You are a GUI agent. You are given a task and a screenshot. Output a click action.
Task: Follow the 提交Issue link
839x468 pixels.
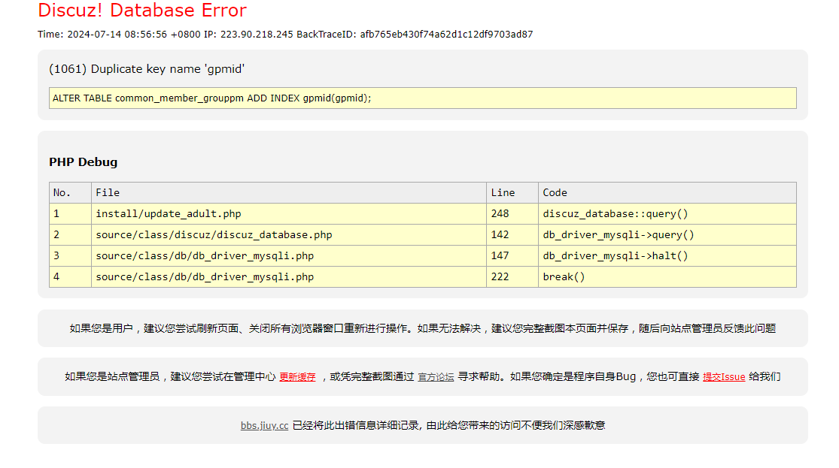(x=724, y=377)
